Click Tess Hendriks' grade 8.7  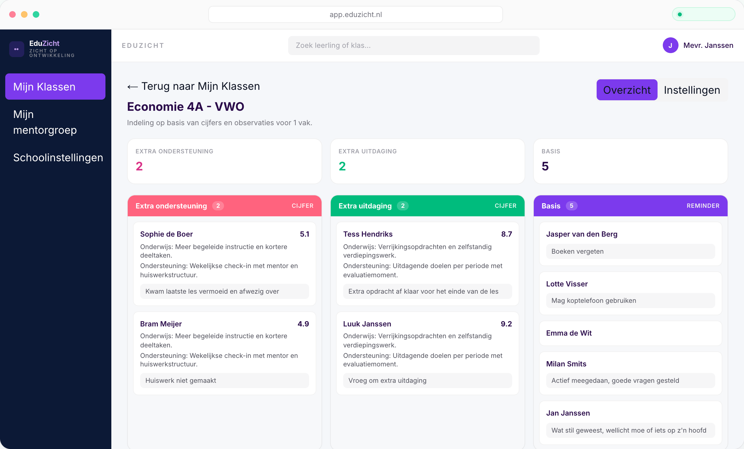pyautogui.click(x=507, y=234)
